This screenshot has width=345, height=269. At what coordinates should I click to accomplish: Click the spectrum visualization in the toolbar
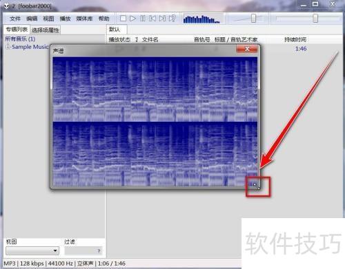click(201, 19)
